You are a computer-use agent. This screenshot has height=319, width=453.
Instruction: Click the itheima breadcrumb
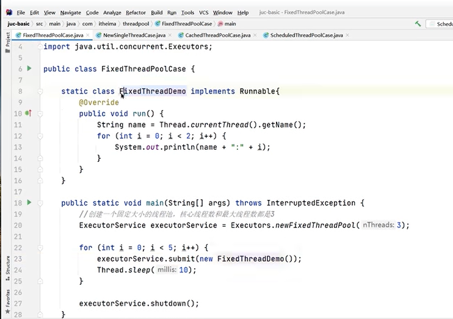pos(107,24)
